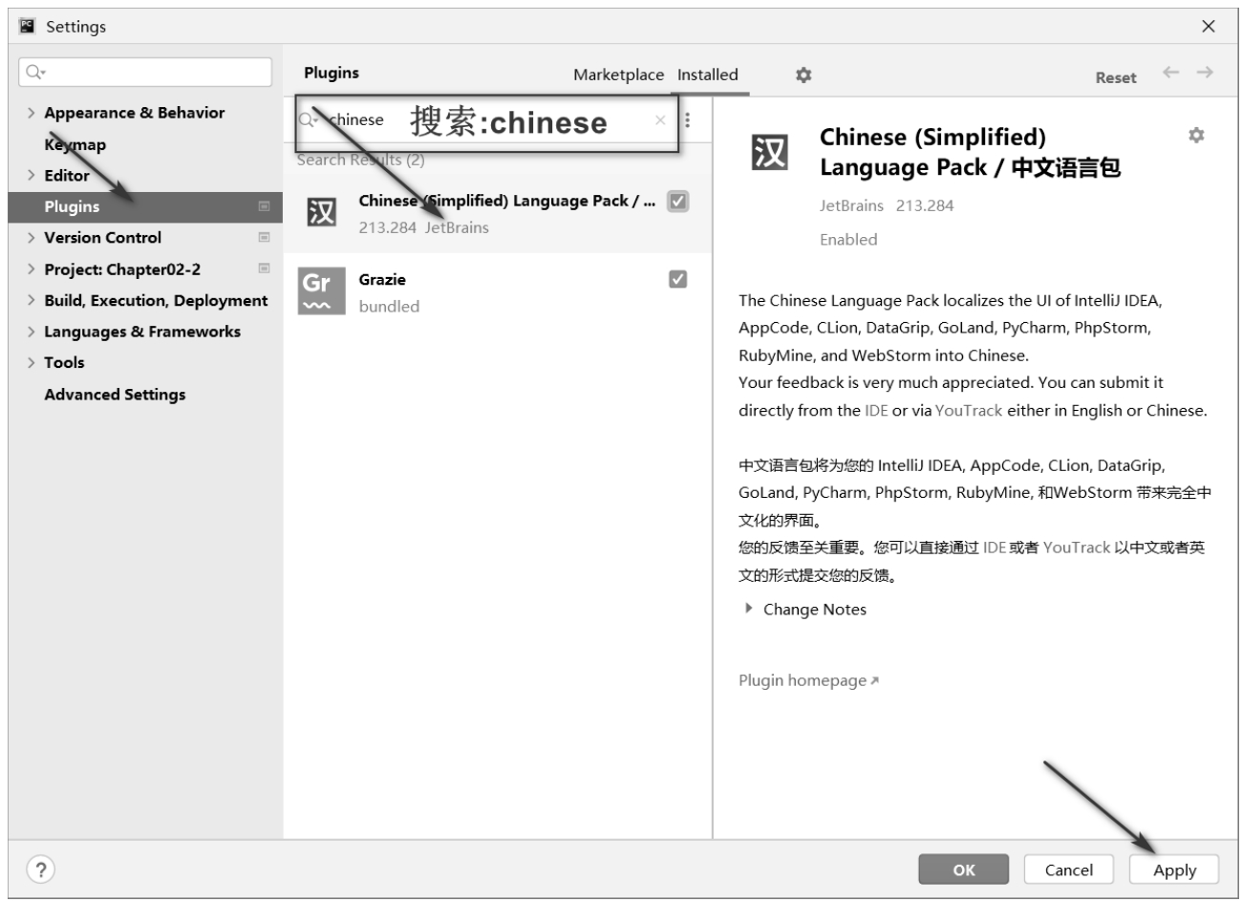Open the help question mark button
This screenshot has width=1242, height=902.
[39, 870]
